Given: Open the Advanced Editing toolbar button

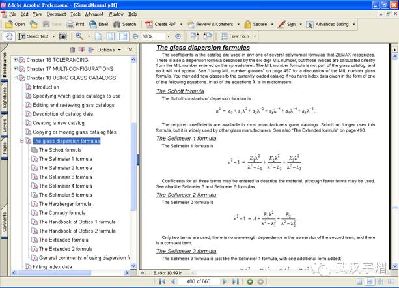Looking at the screenshot, I should click(328, 25).
